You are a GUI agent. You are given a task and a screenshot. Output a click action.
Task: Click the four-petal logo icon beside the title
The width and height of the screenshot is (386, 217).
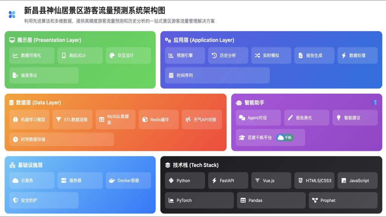pos(12,15)
